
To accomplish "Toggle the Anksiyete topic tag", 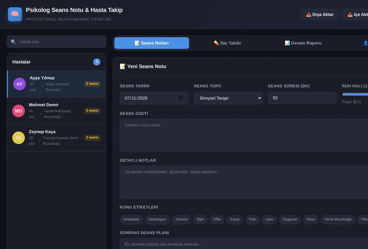I will coord(131,220).
